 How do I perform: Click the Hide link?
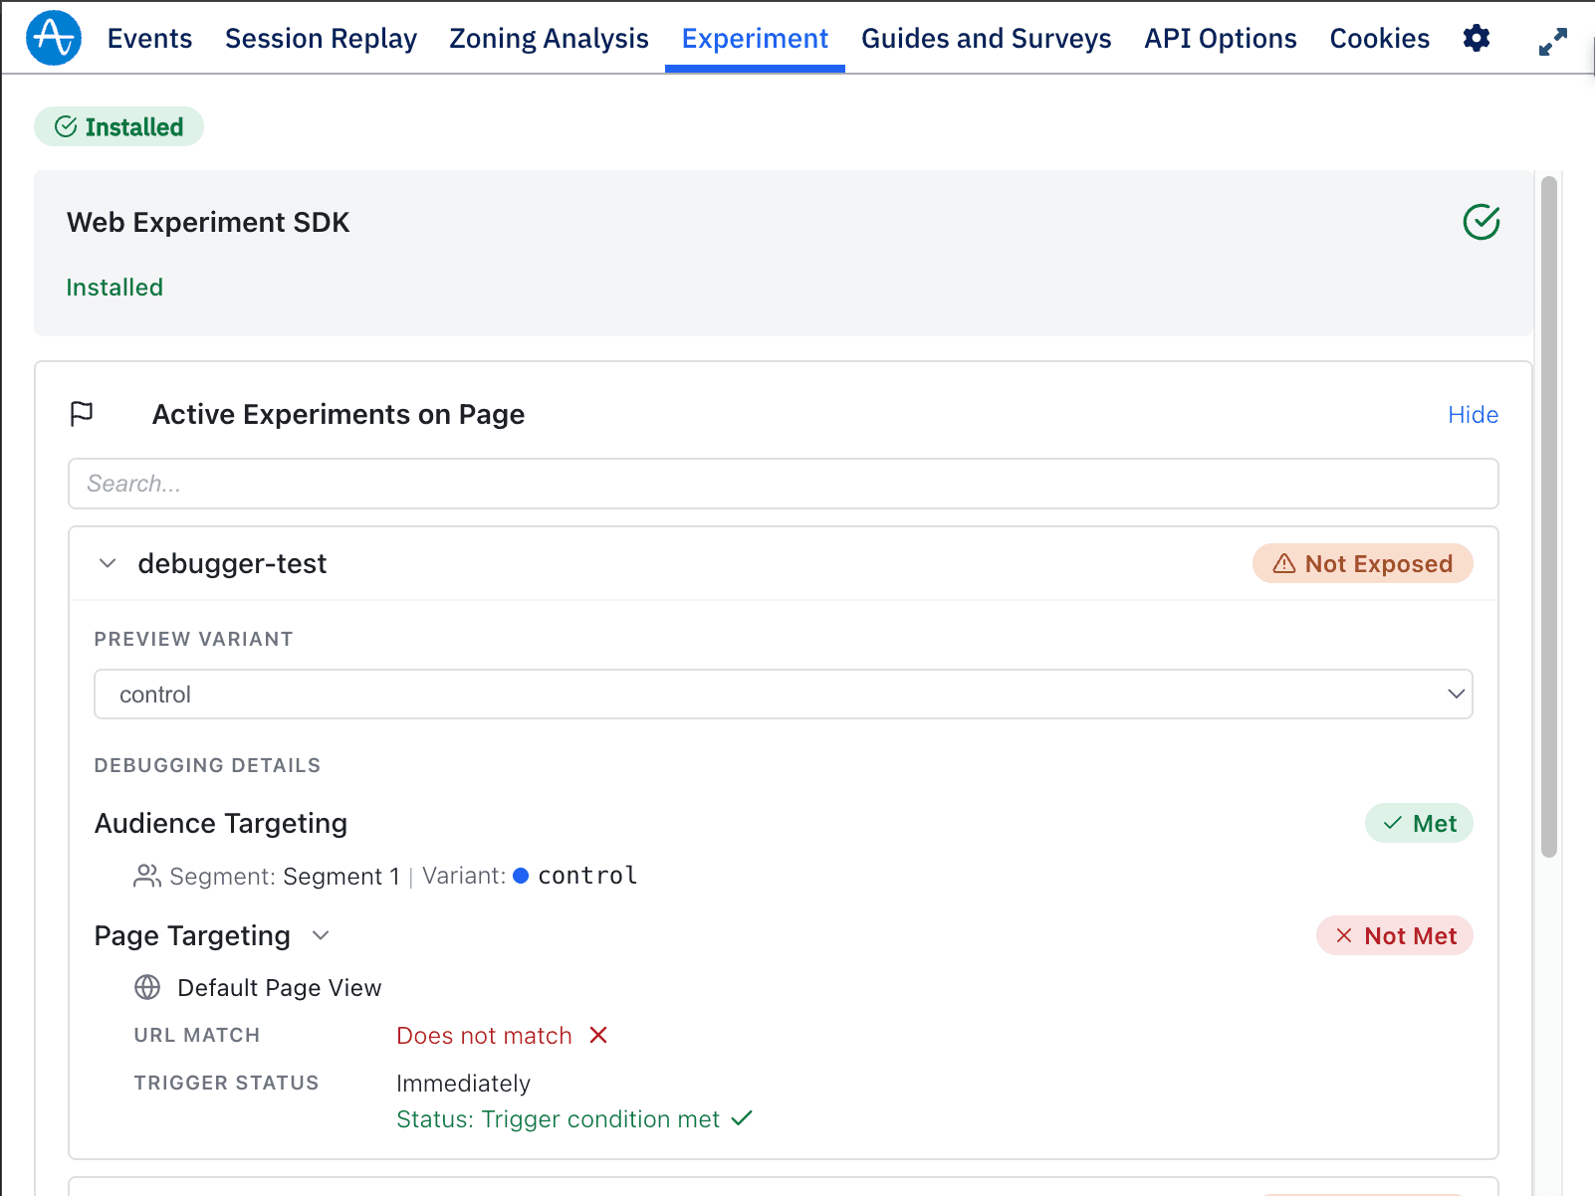(x=1473, y=414)
